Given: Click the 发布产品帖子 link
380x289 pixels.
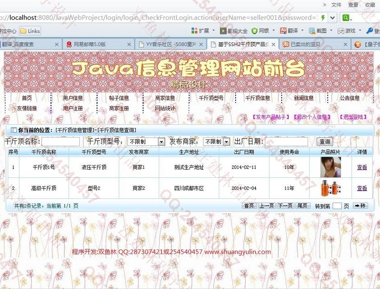Looking at the screenshot, I should 270,117.
